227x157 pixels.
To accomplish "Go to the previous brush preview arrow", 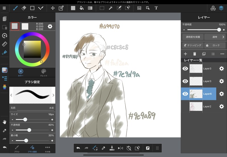I will (x=11, y=95).
